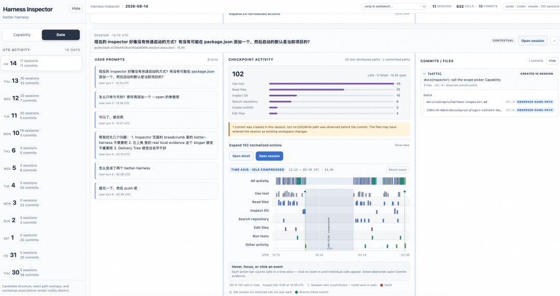Open user turn 2 prompt about --open
The width and height of the screenshot is (560, 296).
point(157,99)
